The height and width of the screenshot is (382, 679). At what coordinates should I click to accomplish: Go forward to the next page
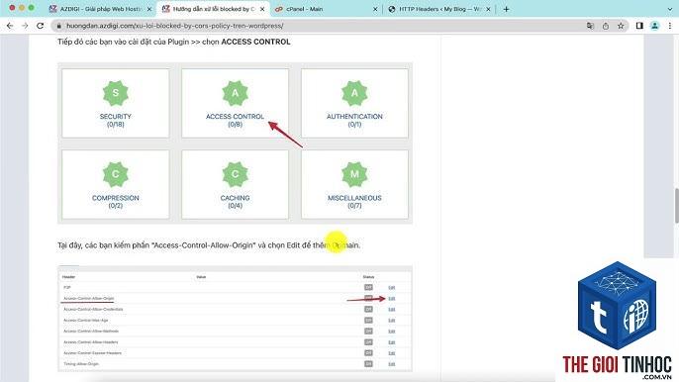tap(25, 26)
